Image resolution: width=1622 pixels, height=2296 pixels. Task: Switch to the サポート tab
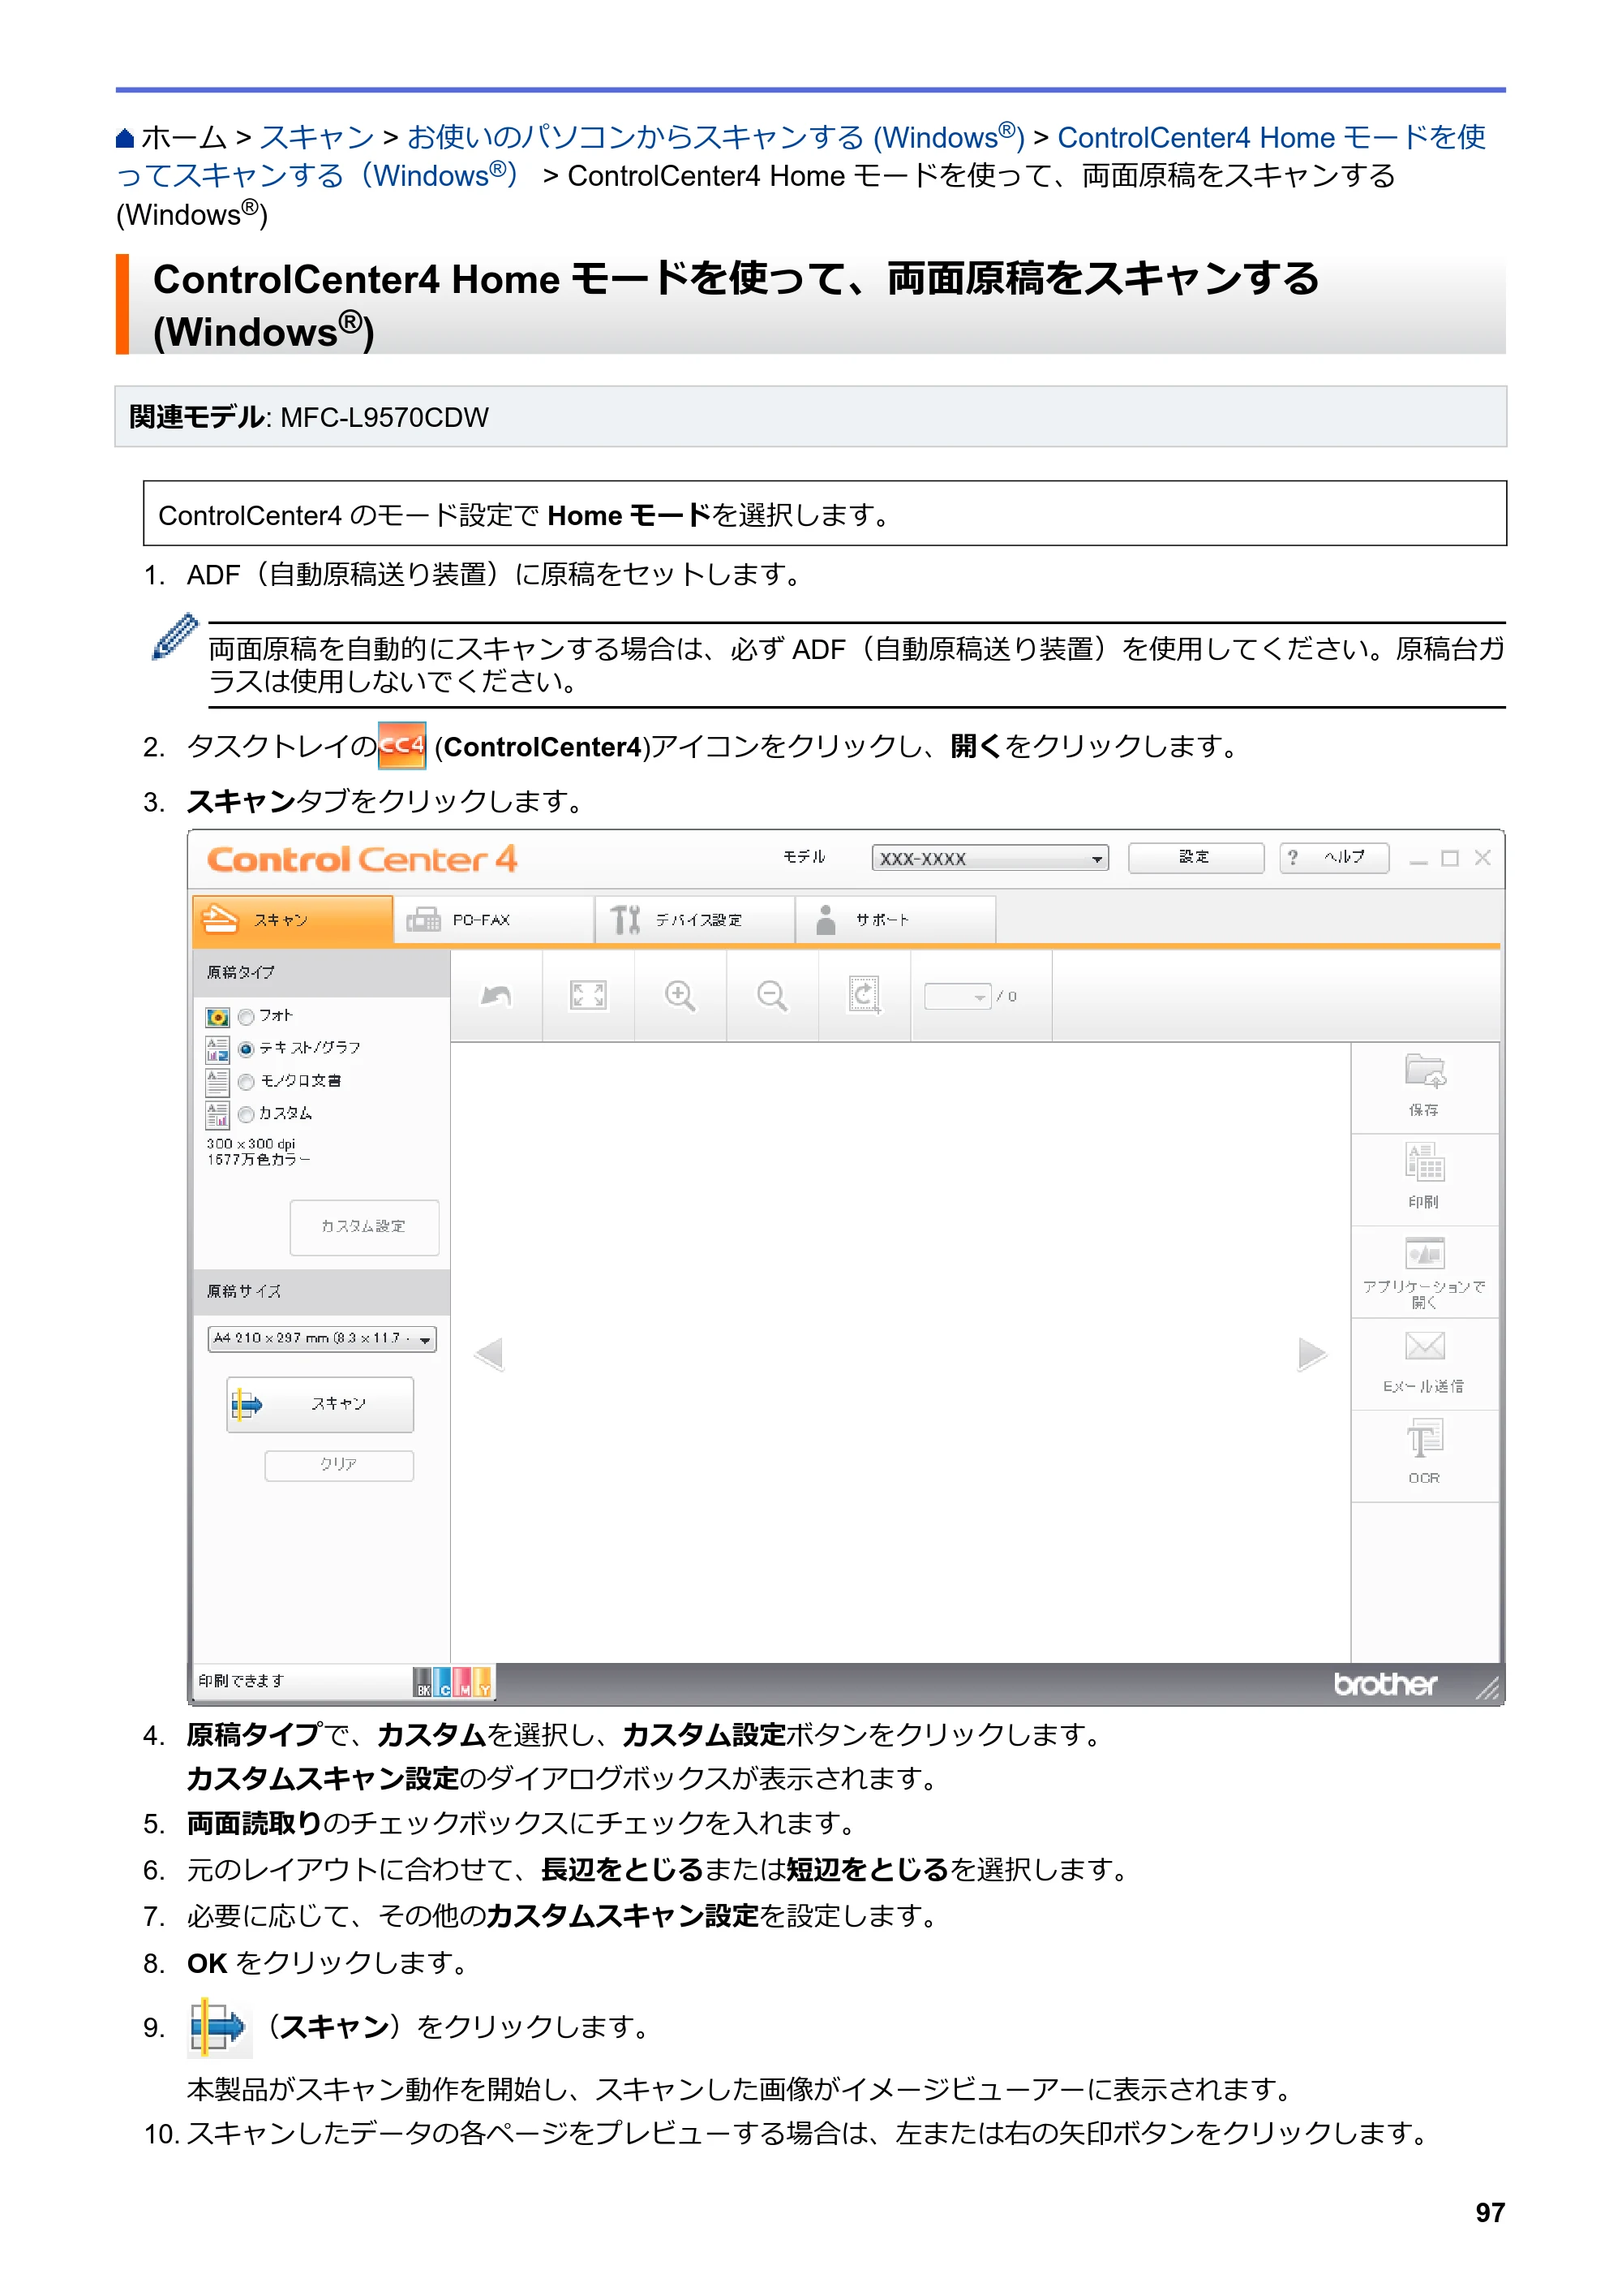[x=895, y=919]
